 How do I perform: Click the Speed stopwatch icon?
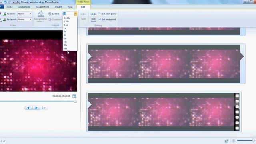coord(50,14)
